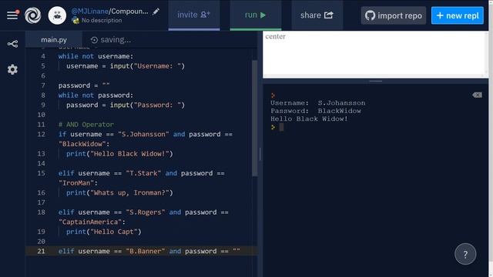
Task: Select the main.py tab
Action: 54,40
